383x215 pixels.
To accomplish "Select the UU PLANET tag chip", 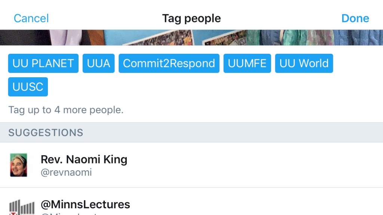I will click(x=43, y=63).
